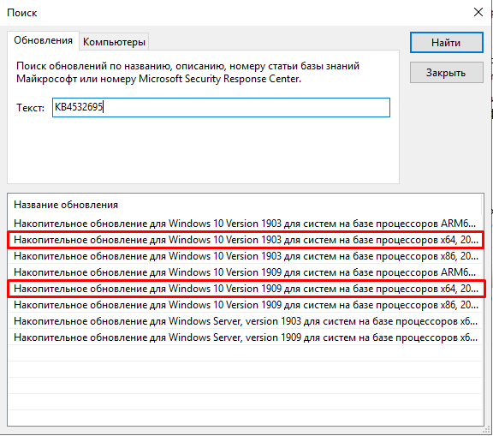Click the Поиск dialog title text
Viewport: 493px width, 436px height.
(22, 13)
